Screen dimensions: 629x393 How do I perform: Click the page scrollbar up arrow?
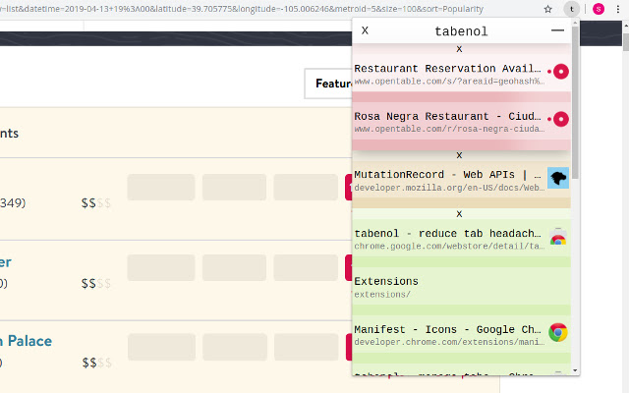pos(625,26)
